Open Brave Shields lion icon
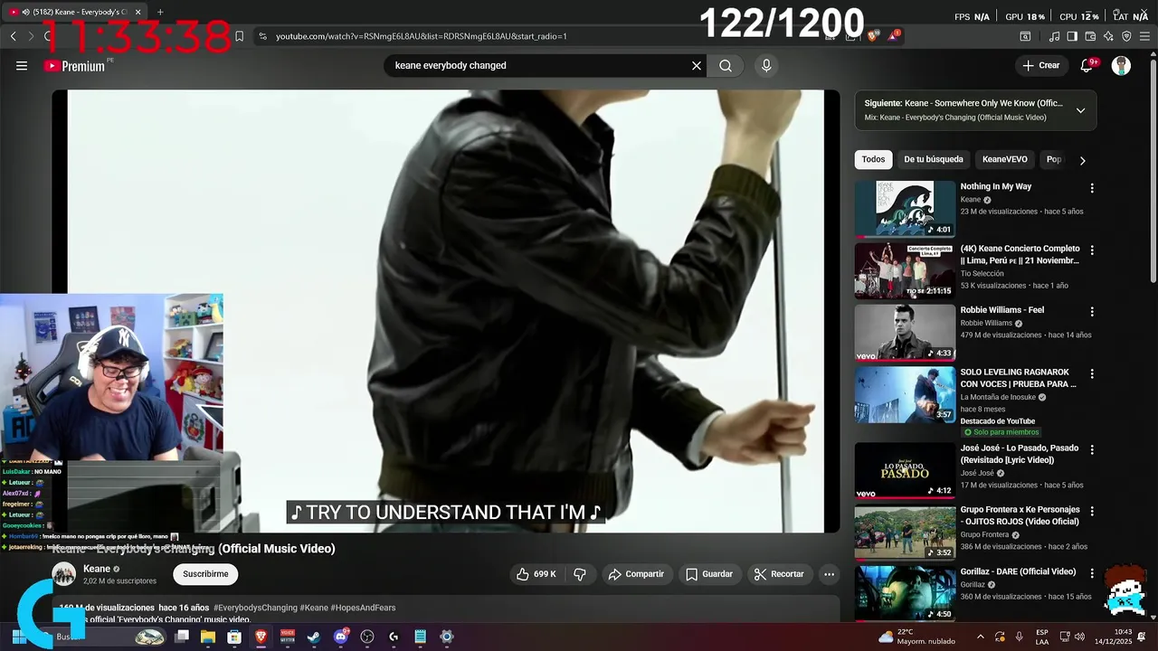Screen dimensions: 1158x651 click(873, 36)
